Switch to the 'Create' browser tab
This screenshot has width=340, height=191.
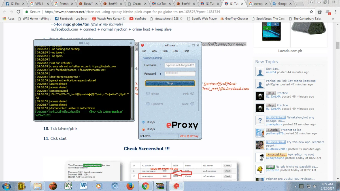point(137,4)
